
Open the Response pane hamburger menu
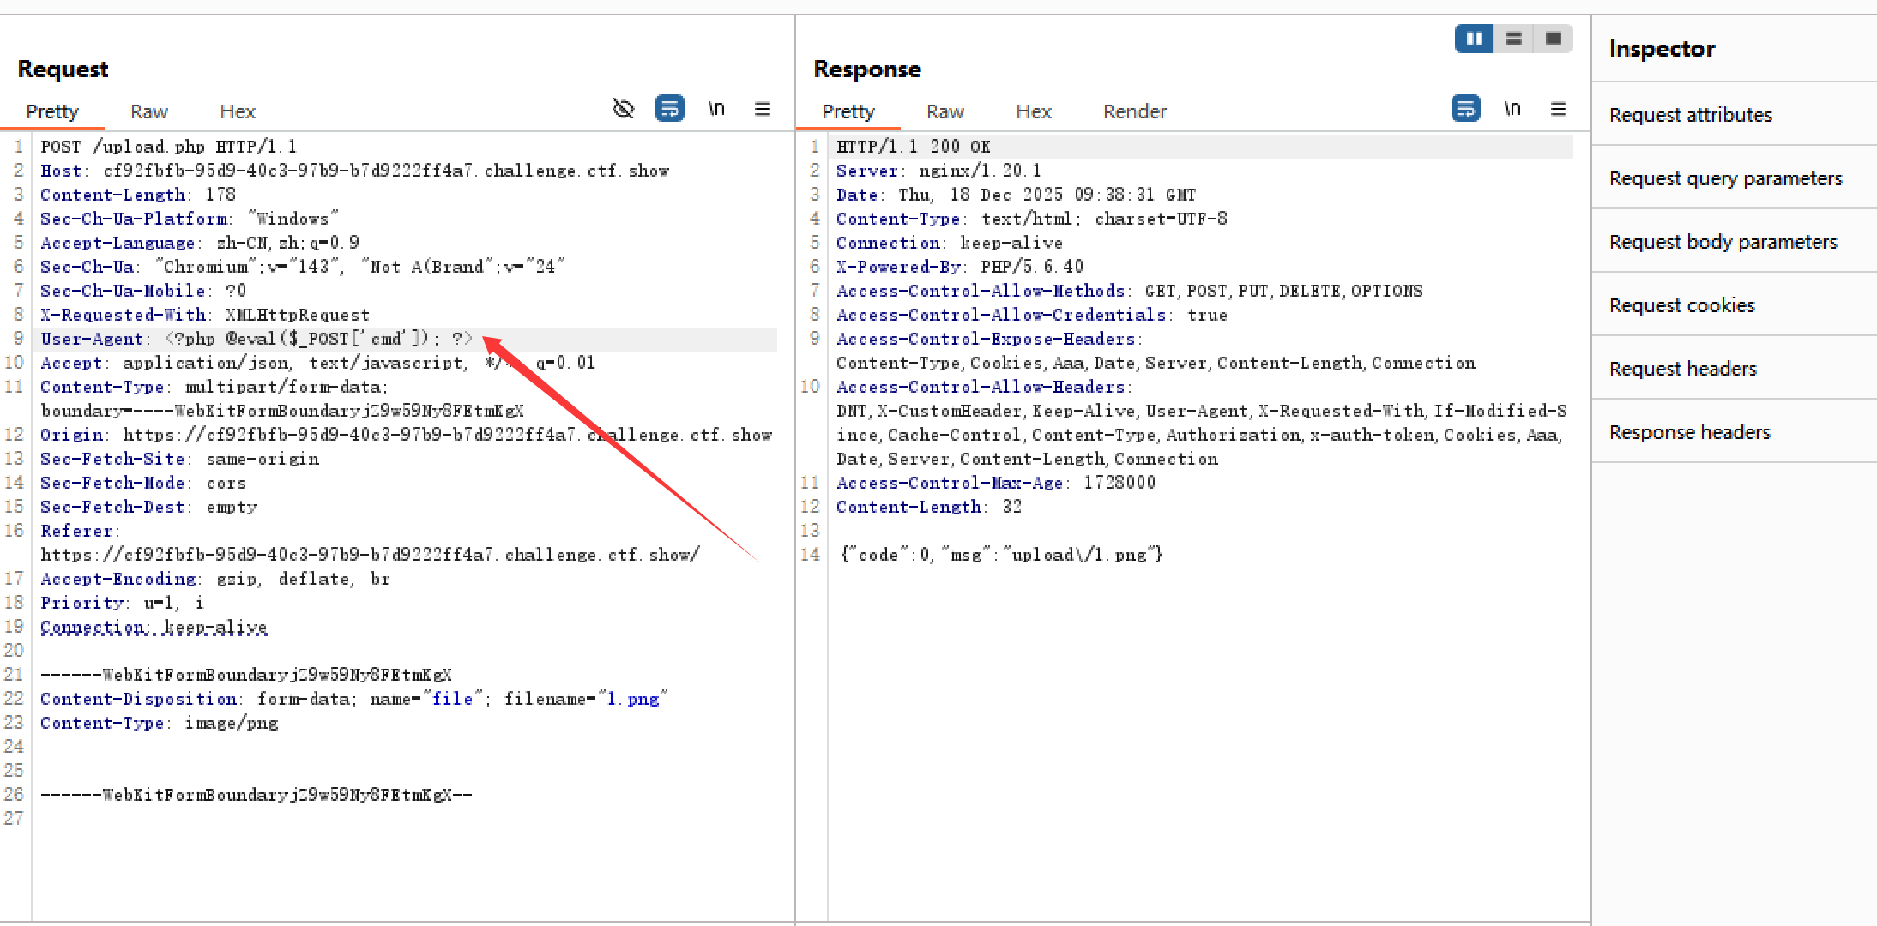[1559, 109]
